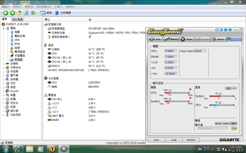Open the Favorites (O) menu
This screenshot has height=153, width=246.
44,7
